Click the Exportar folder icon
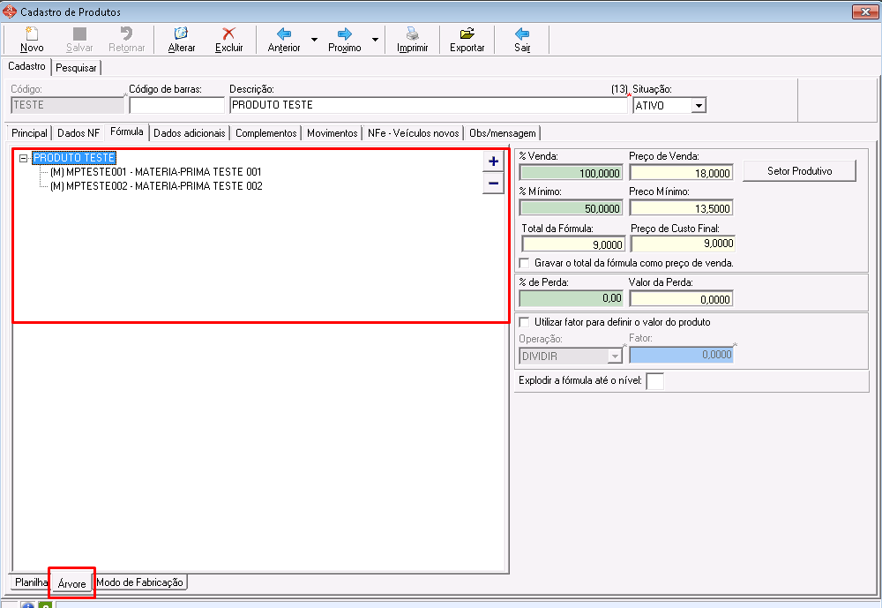 pos(467,34)
